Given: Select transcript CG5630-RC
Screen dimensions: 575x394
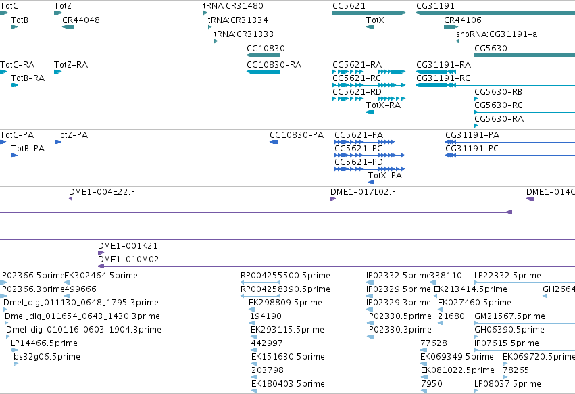Looking at the screenshot, I should click(499, 105).
